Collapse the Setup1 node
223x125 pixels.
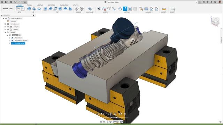7,35
